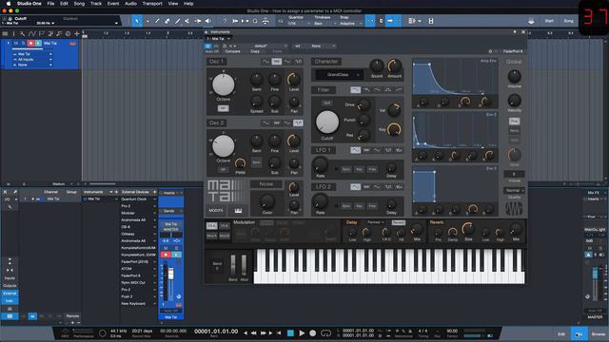Viewport: 609px width, 342px height.
Task: Open the Browse panel
Action: pyautogui.click(x=599, y=333)
